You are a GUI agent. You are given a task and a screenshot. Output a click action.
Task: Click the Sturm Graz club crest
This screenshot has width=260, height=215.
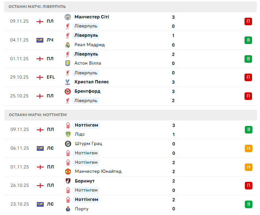point(68,144)
